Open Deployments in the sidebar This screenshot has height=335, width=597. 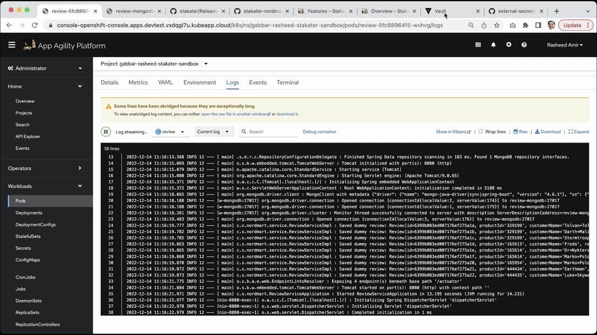pos(29,213)
